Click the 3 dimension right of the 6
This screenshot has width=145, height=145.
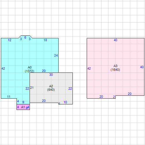(x=30, y=39)
